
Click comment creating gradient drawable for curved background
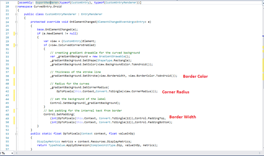(x=95, y=53)
